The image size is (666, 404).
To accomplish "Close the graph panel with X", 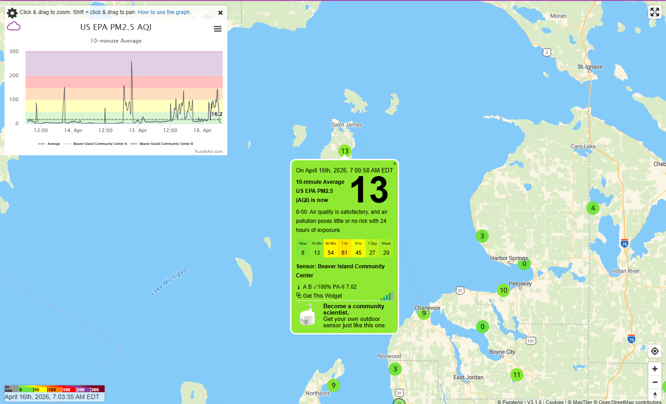I will tap(220, 13).
